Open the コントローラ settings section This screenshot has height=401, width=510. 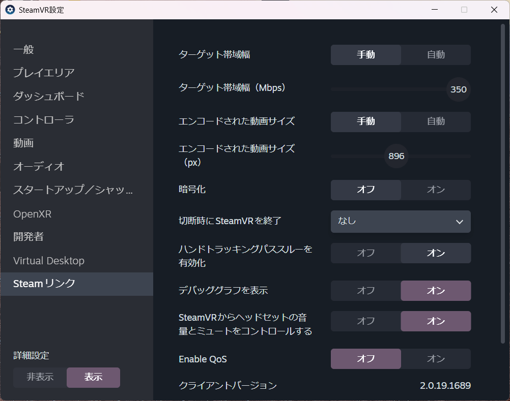tap(44, 120)
